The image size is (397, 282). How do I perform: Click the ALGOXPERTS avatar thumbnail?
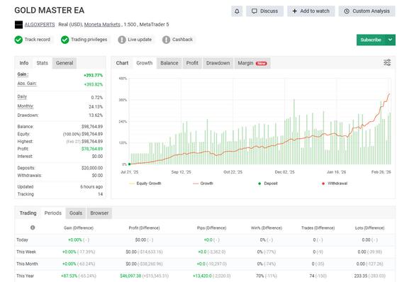18,25
